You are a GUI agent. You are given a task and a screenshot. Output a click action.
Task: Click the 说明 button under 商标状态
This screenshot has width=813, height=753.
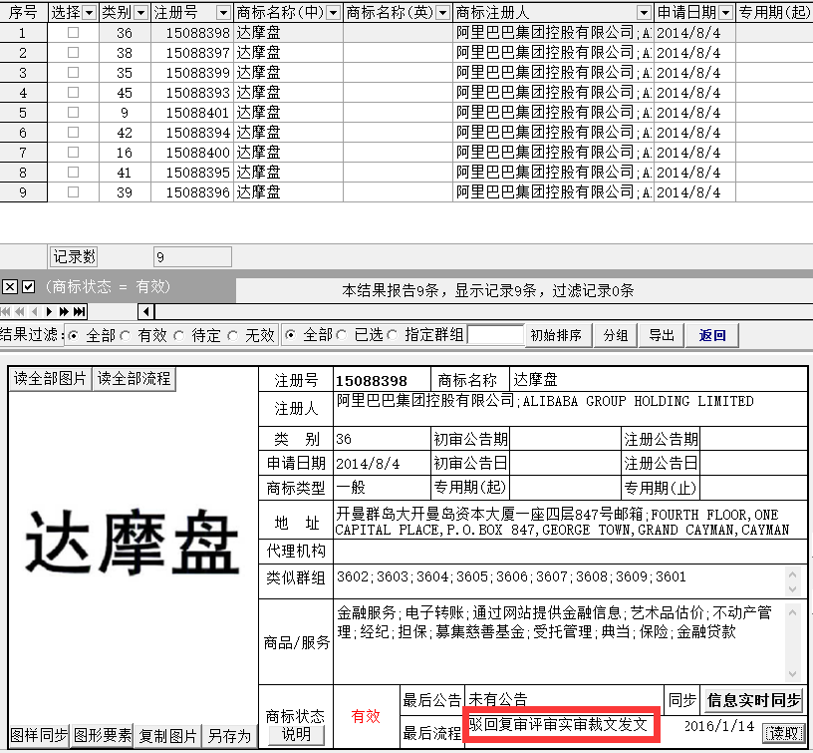[296, 734]
